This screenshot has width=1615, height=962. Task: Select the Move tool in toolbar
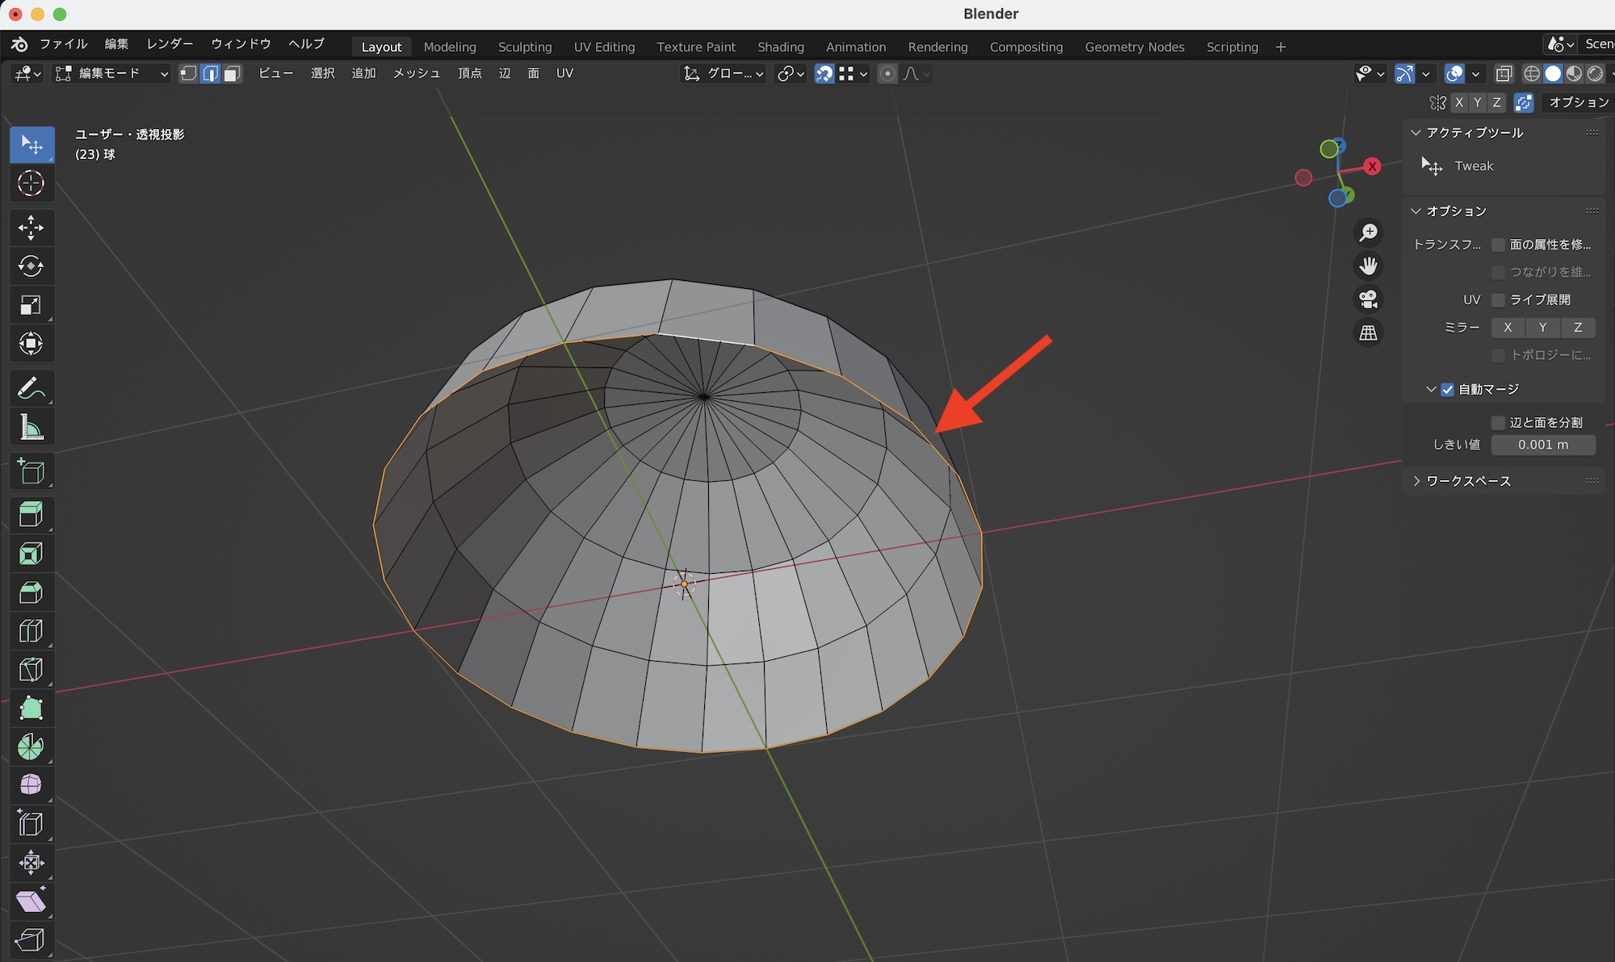click(31, 228)
